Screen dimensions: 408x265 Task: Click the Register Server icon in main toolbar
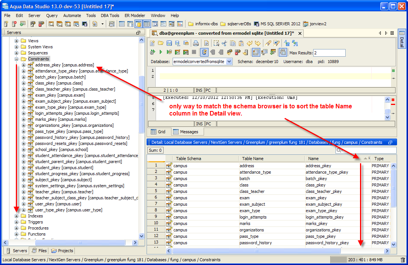6,24
